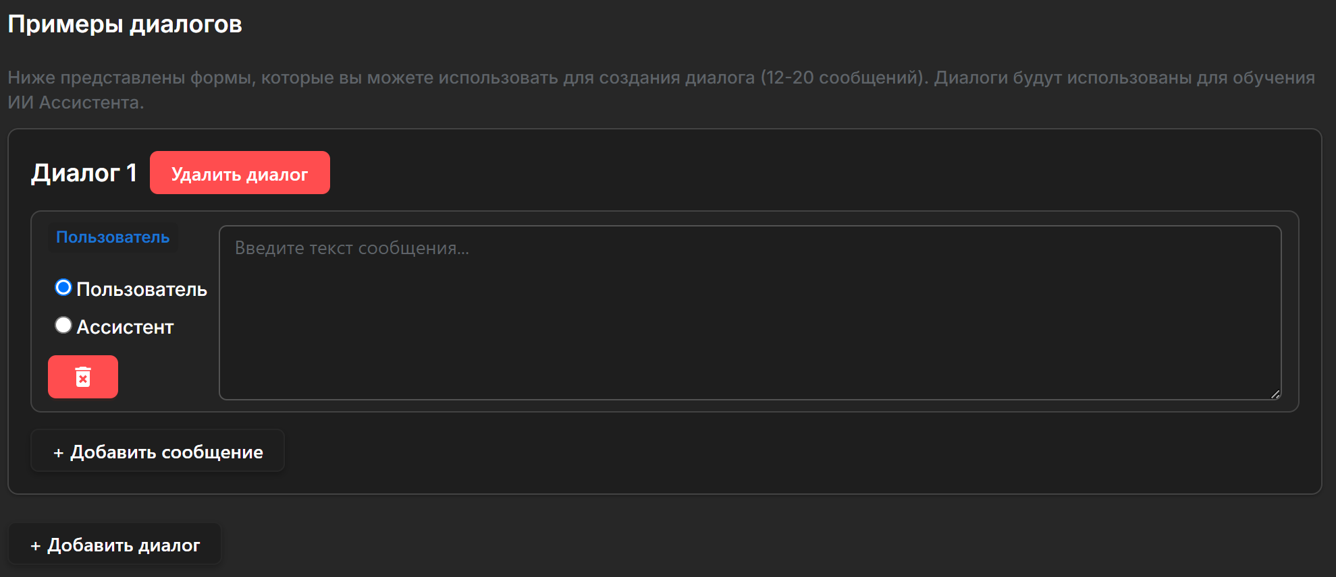Screen dimensions: 1336x577
Task: Click the textarea resize handle corner
Action: pos(1275,394)
